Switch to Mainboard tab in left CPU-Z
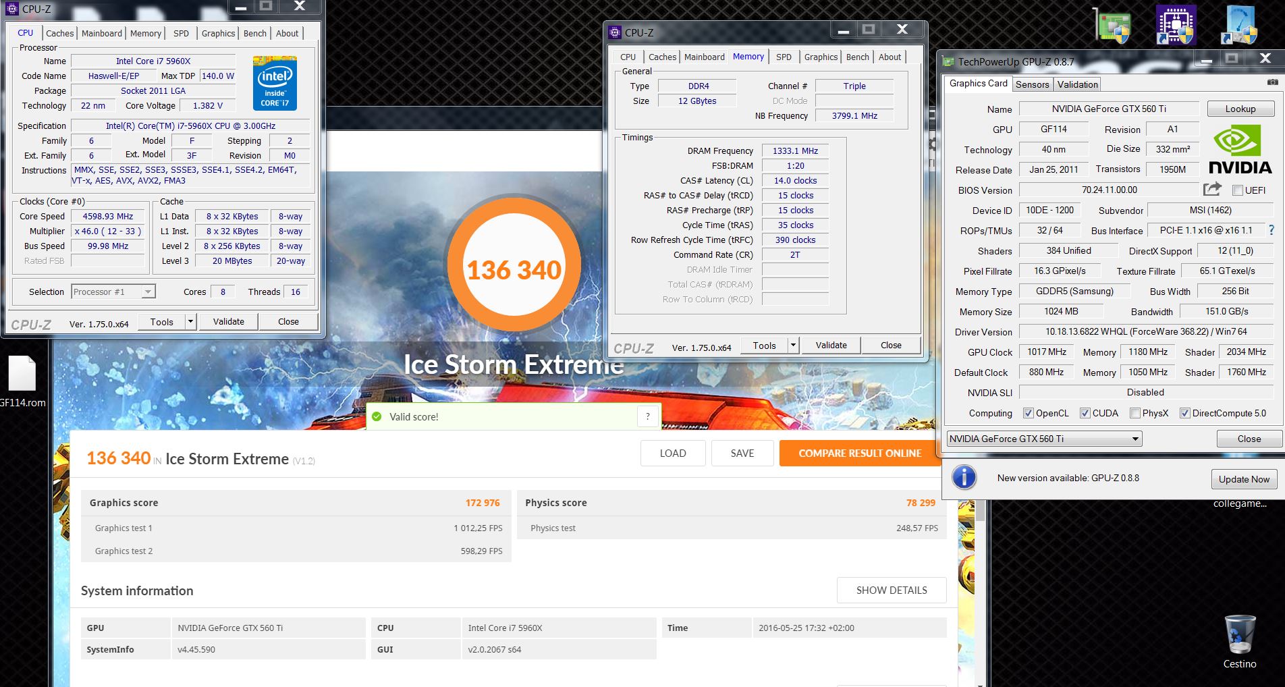The width and height of the screenshot is (1285, 687). (102, 33)
